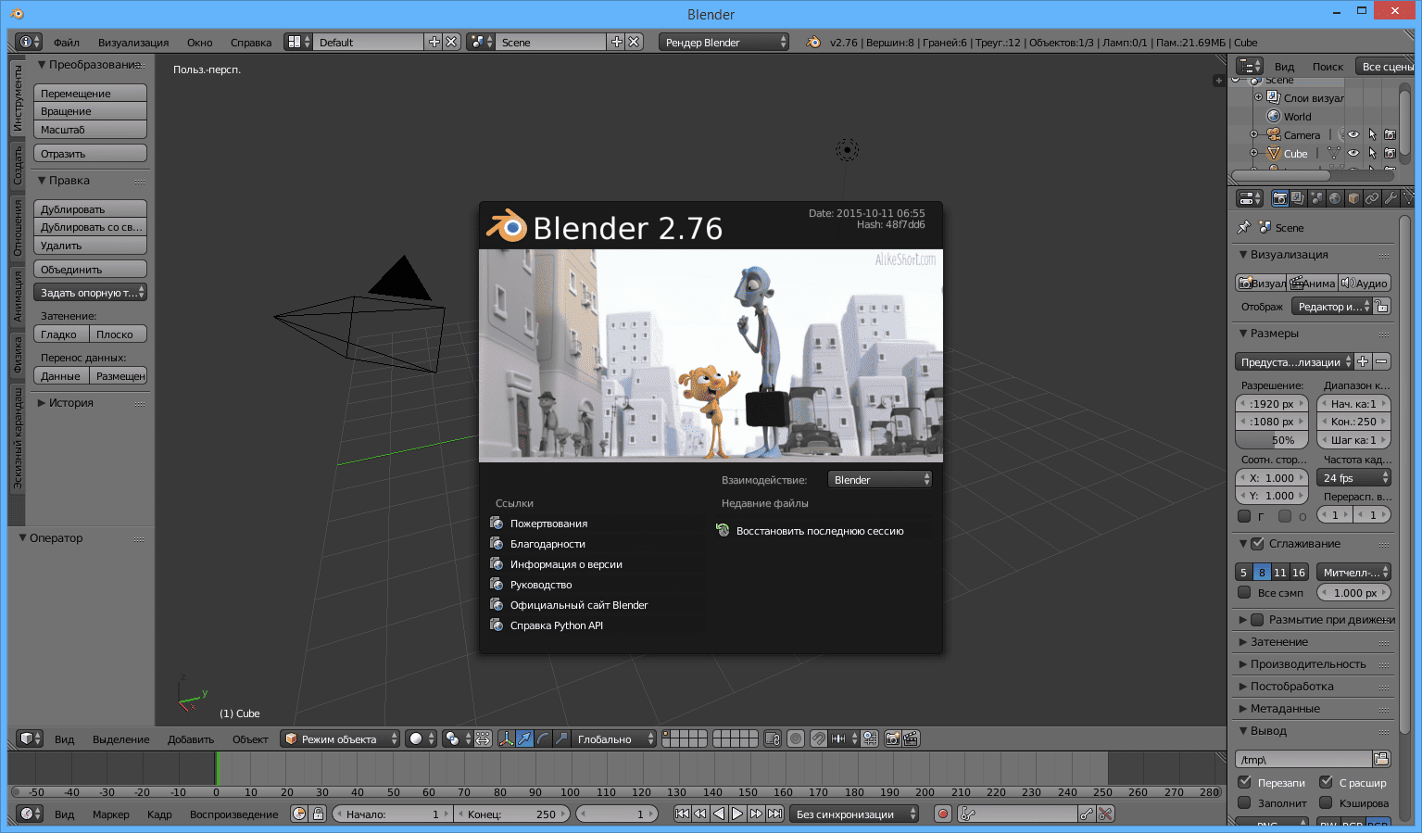
Task: Open the Справка menu
Action: [x=251, y=43]
